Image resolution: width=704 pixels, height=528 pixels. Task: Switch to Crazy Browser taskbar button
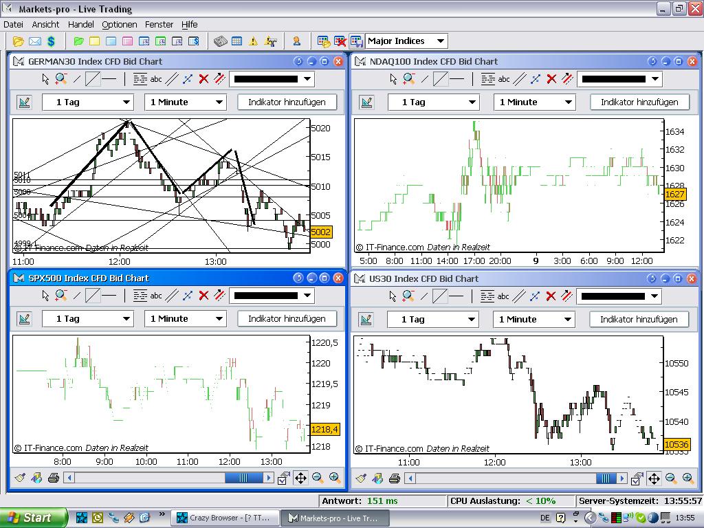225,518
